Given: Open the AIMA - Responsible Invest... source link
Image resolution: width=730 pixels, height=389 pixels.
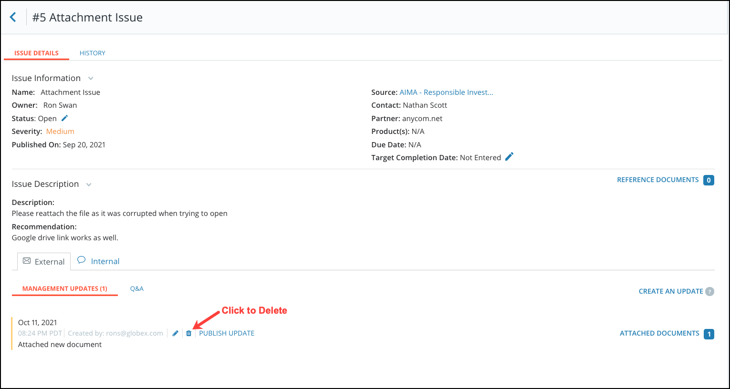Looking at the screenshot, I should 447,92.
